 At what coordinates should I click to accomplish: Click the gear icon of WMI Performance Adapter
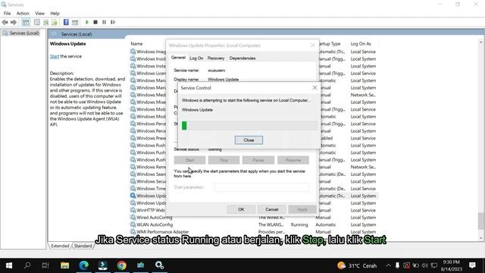(133, 231)
